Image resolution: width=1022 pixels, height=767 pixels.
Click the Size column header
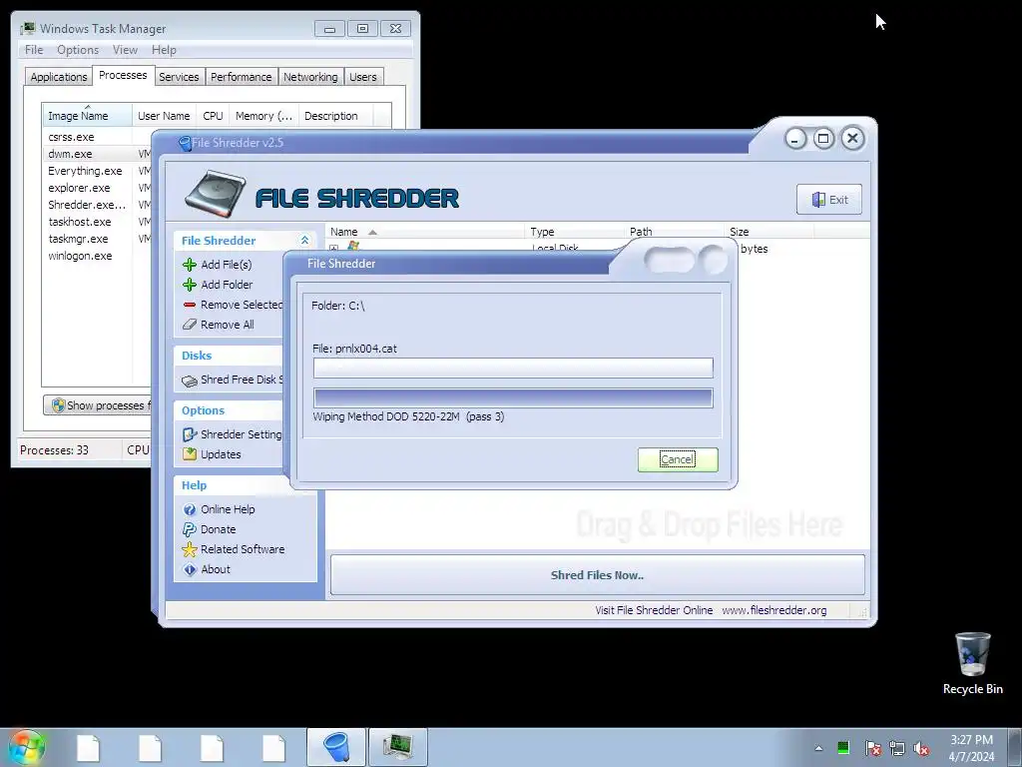click(768, 232)
